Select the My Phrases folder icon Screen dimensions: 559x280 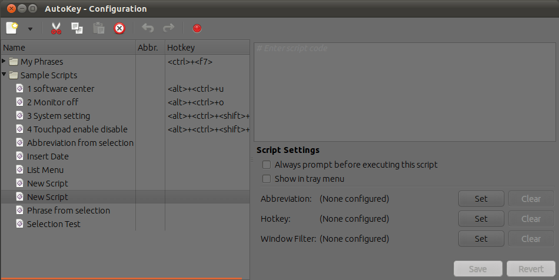pos(13,62)
